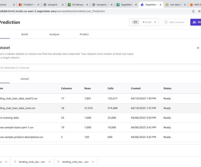
Task: Click the Add version button
Action: click(174, 22)
